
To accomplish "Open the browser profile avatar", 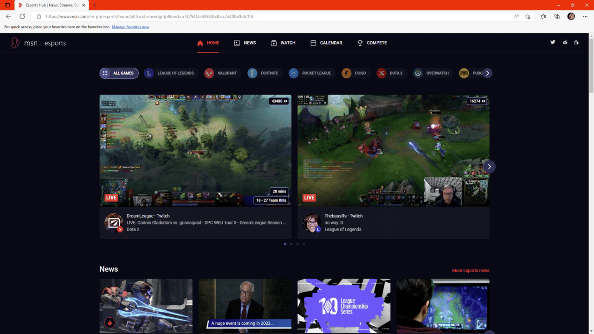I will (571, 16).
